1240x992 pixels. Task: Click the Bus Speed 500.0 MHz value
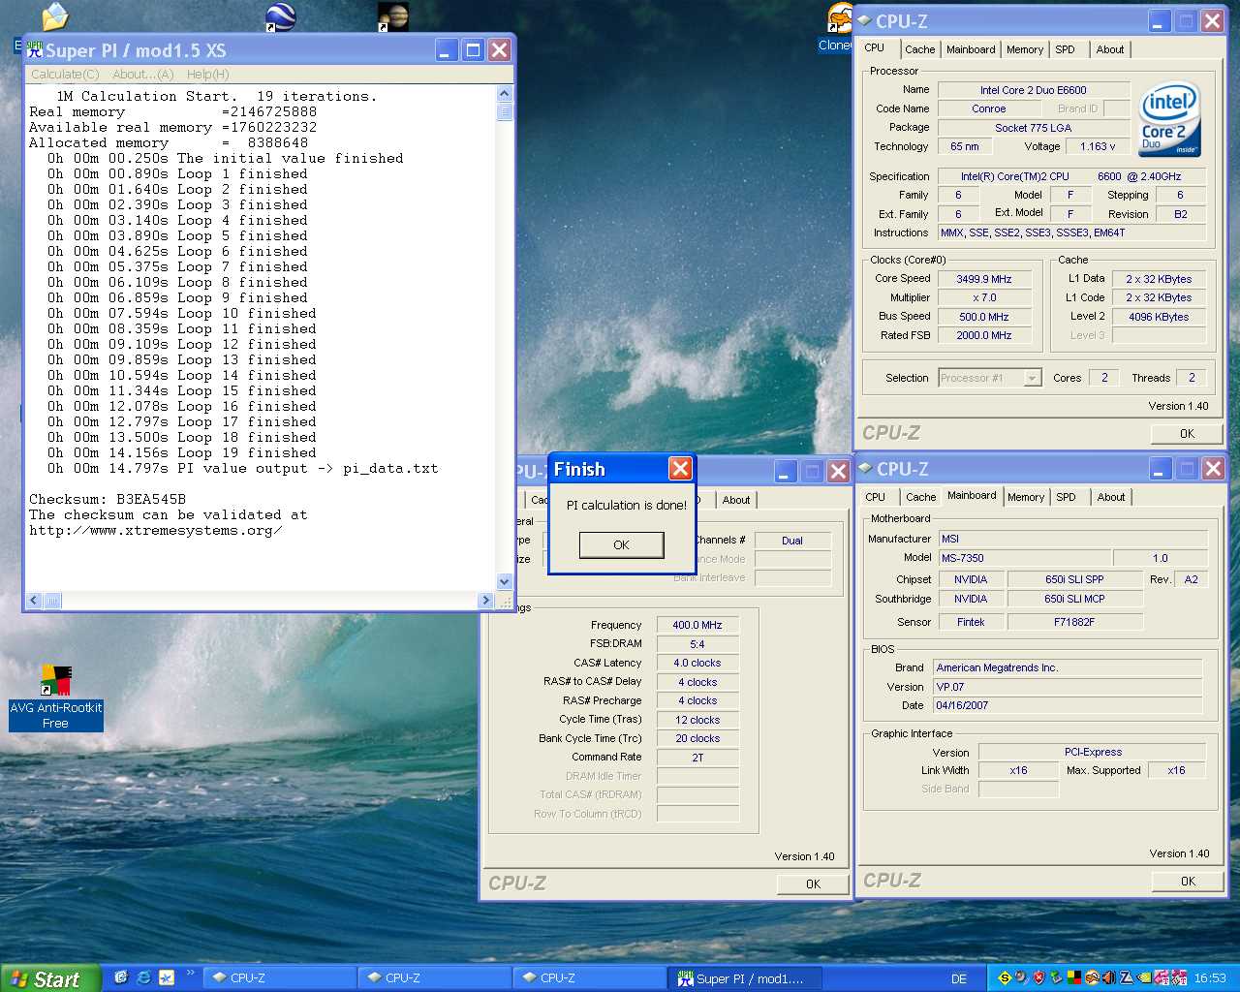pos(984,317)
